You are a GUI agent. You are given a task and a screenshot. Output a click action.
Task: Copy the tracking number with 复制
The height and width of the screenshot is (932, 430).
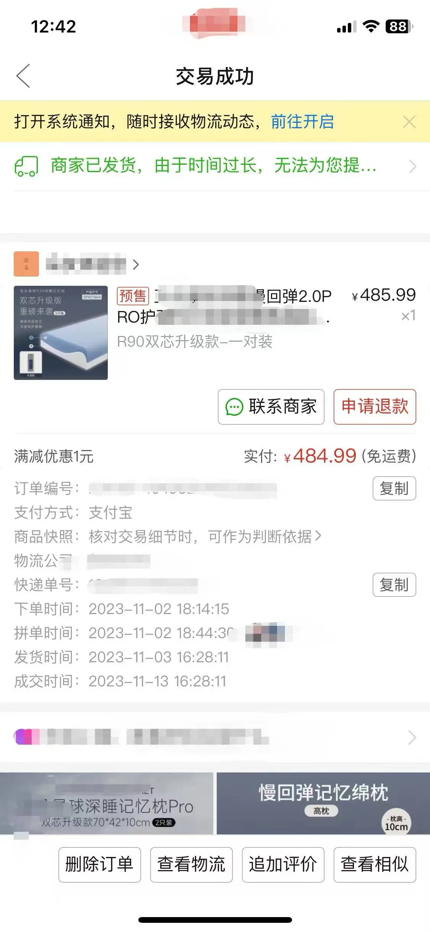click(x=394, y=585)
